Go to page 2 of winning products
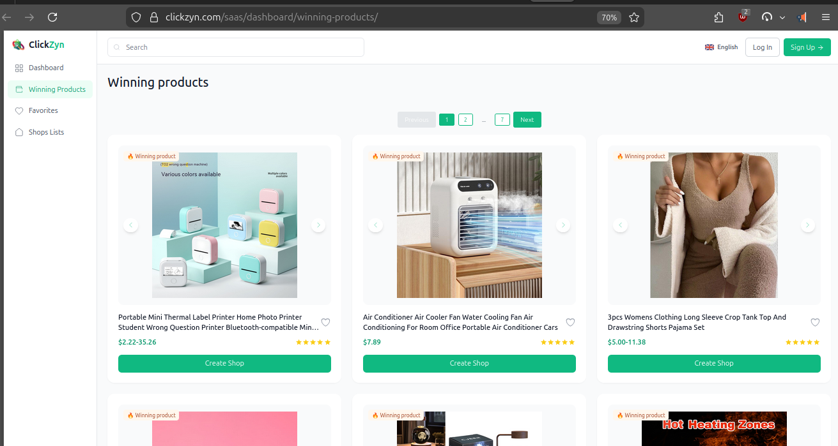This screenshot has width=838, height=446. pyautogui.click(x=465, y=119)
